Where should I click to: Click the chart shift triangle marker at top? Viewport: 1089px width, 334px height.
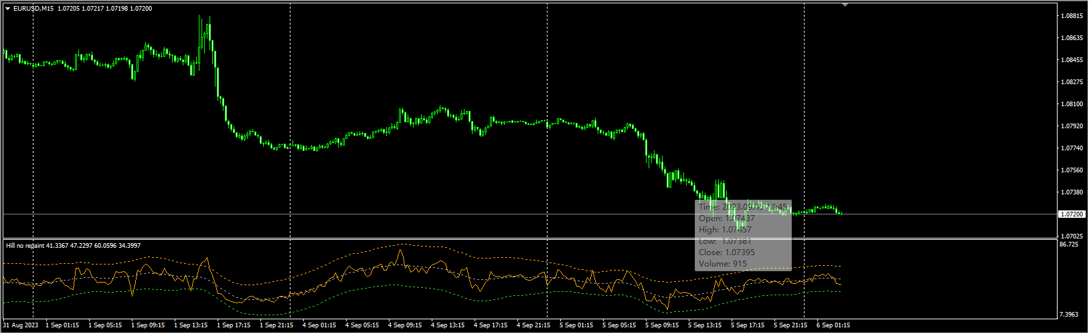tap(845, 5)
